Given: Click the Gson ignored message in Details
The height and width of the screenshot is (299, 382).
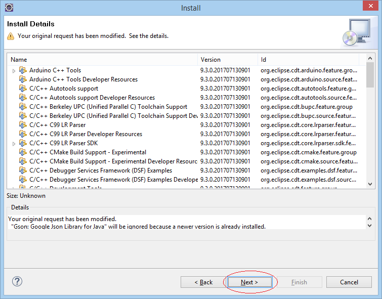Looking at the screenshot, I should (x=138, y=226).
